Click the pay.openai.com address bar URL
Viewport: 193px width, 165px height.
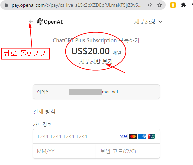pos(76,5)
